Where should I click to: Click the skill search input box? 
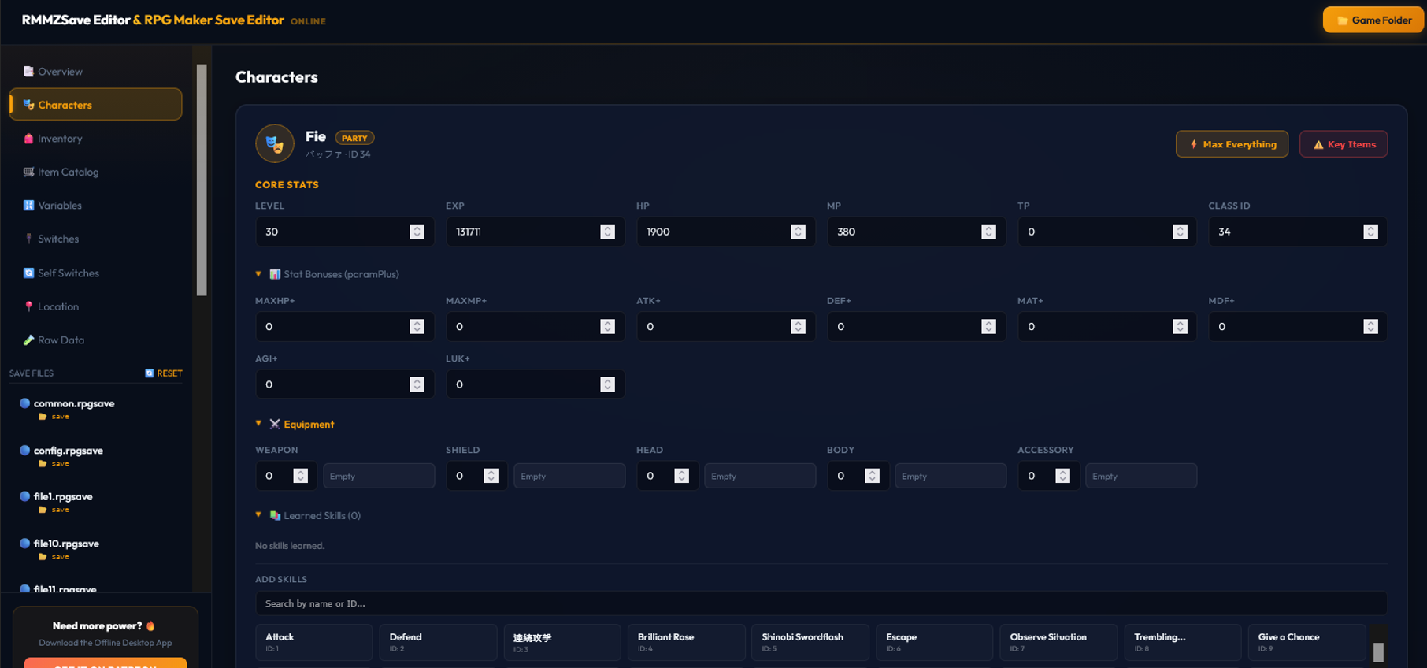point(821,603)
